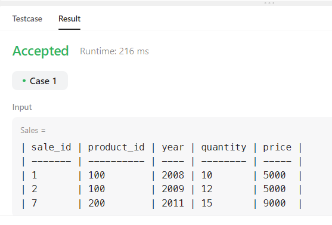Screen dimensions: 332x225
Task: Click the sale_id value 7
Action: (x=35, y=203)
